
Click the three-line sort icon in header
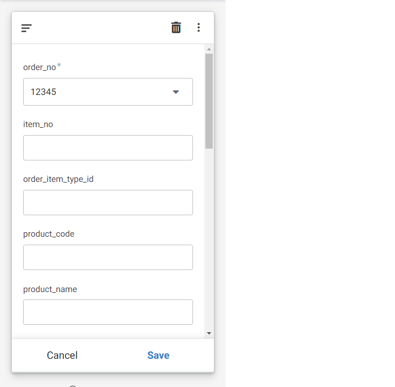27,28
